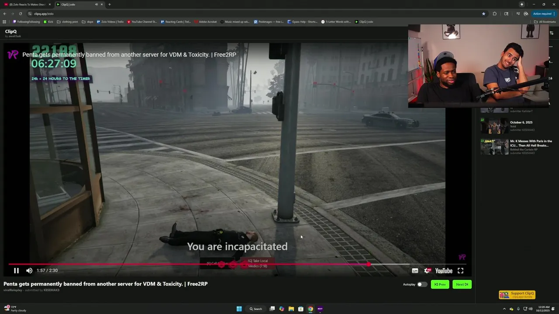Expand the All Bookmarks folder

[545, 22]
